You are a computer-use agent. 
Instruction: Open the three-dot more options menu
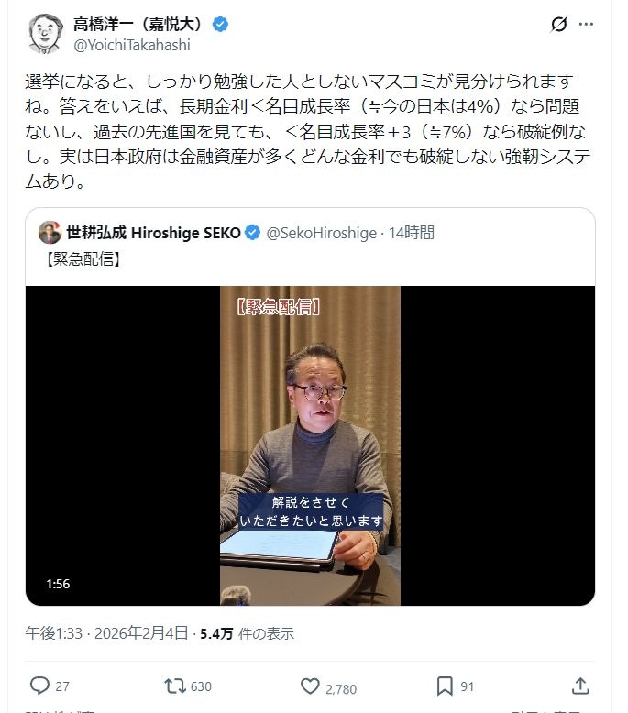(586, 24)
